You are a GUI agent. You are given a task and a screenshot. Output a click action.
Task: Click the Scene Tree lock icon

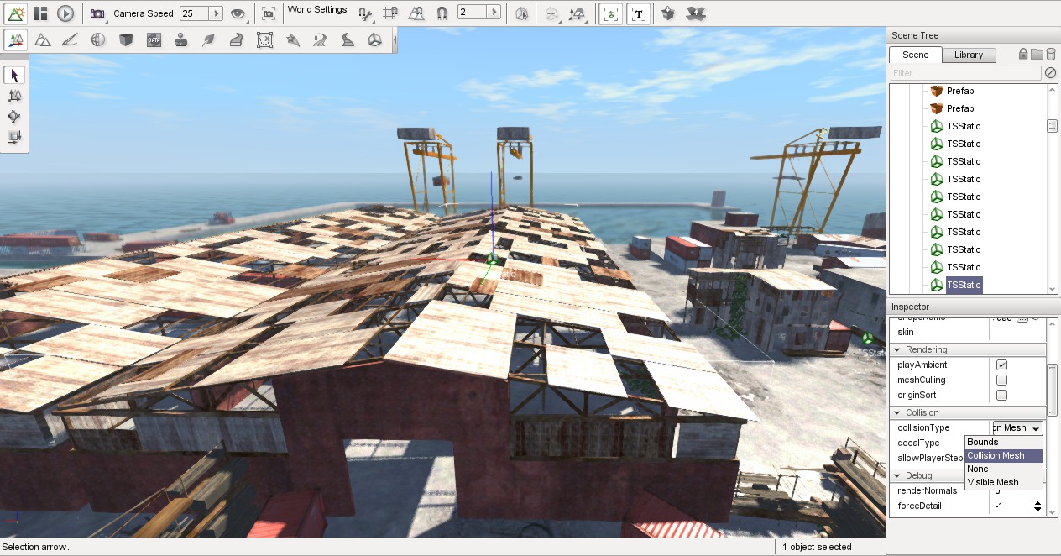pos(1023,54)
